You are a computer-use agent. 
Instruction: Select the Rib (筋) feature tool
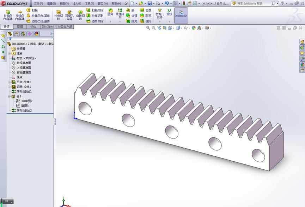(130, 11)
